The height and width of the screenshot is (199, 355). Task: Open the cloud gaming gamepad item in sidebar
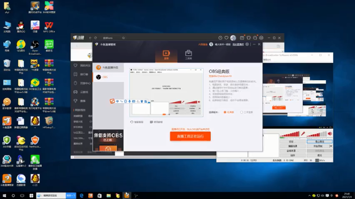(x=82, y=92)
